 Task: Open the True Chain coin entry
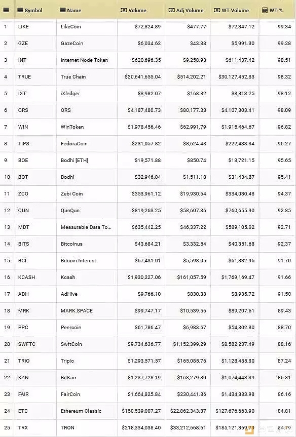[73, 76]
